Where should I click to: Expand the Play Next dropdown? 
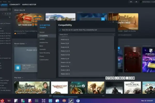(x=22, y=78)
